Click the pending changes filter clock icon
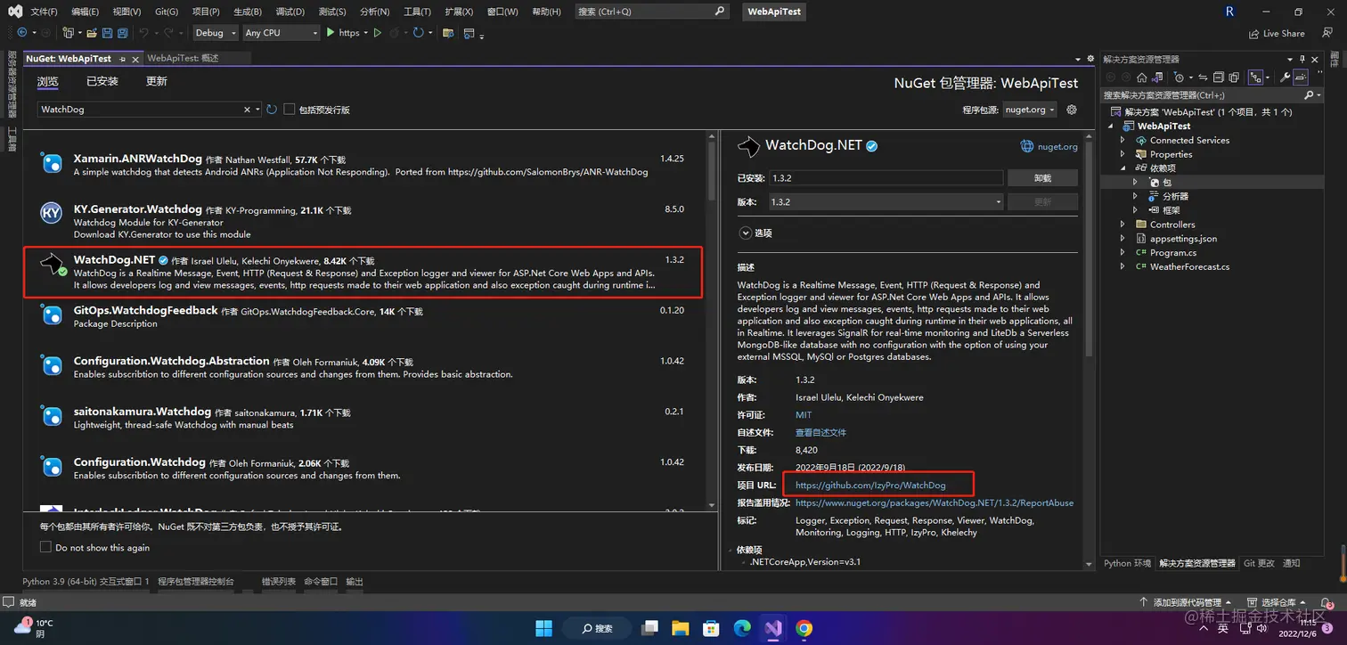This screenshot has width=1347, height=645. (x=1179, y=78)
